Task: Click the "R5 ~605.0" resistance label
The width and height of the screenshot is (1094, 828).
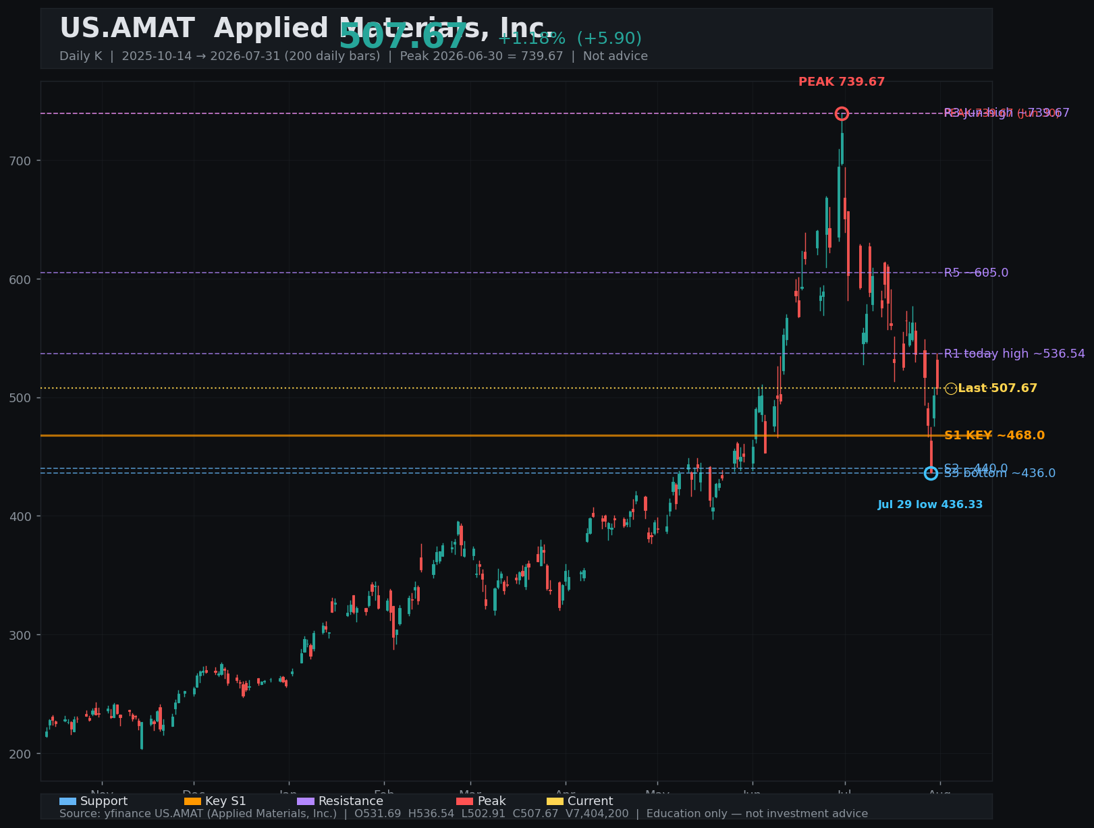Action: click(x=976, y=273)
